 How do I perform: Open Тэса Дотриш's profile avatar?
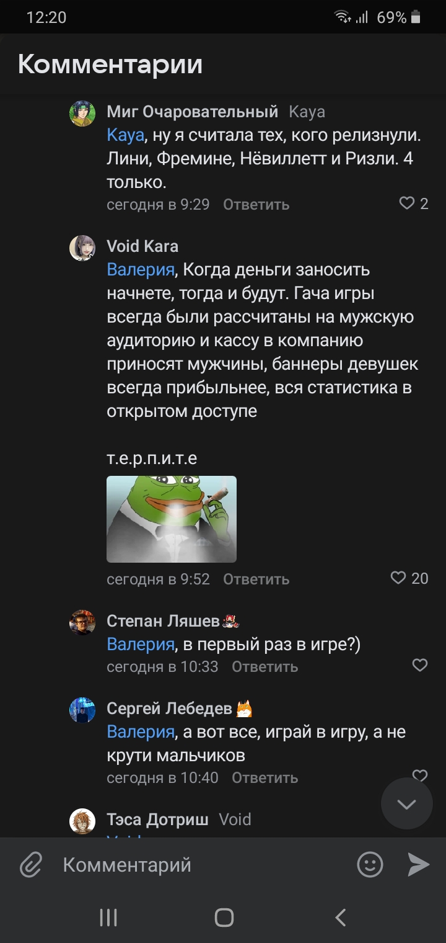[82, 821]
